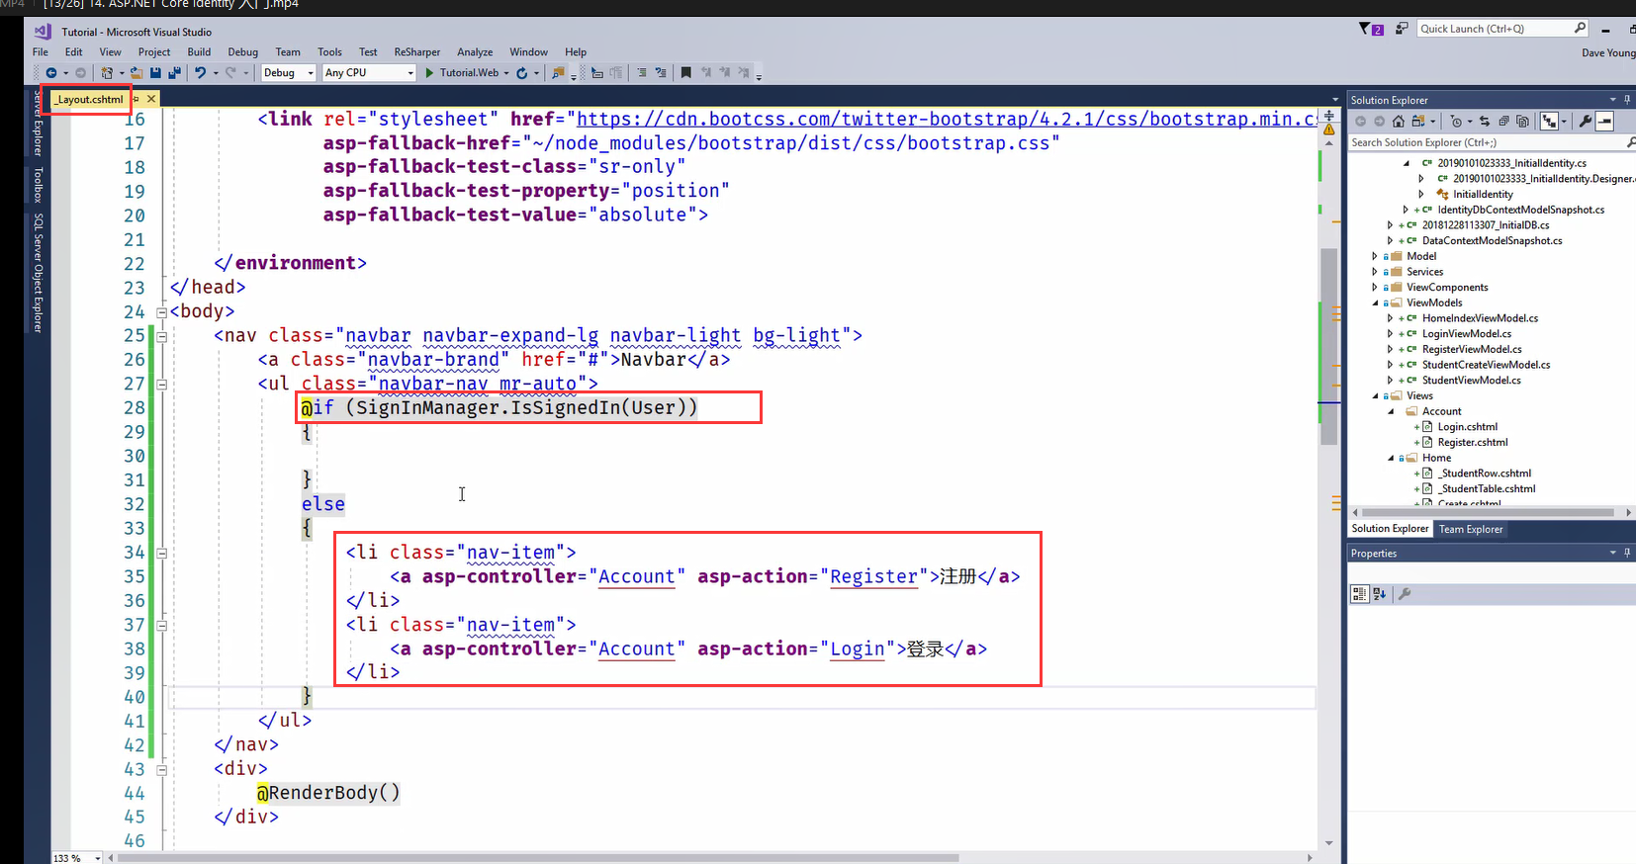
Task: Select the _Layout.cshtml editor tab
Action: pyautogui.click(x=90, y=99)
